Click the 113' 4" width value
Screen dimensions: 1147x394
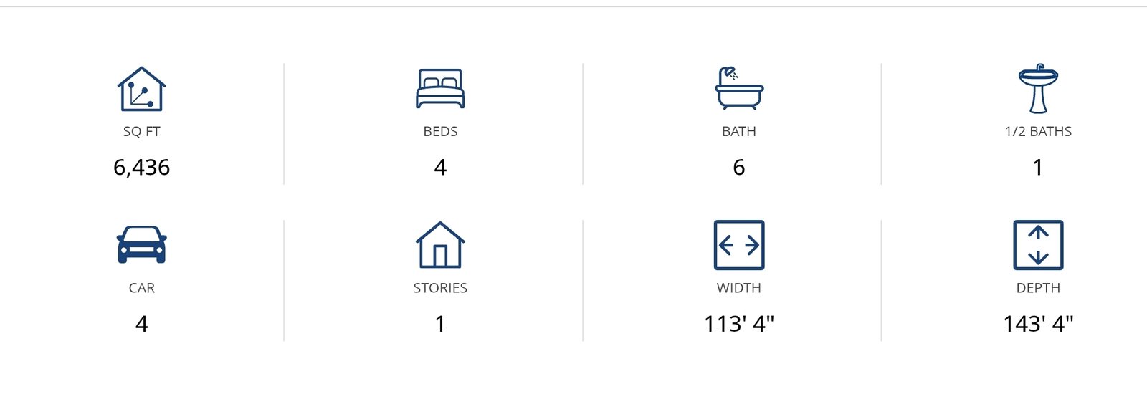[739, 324]
